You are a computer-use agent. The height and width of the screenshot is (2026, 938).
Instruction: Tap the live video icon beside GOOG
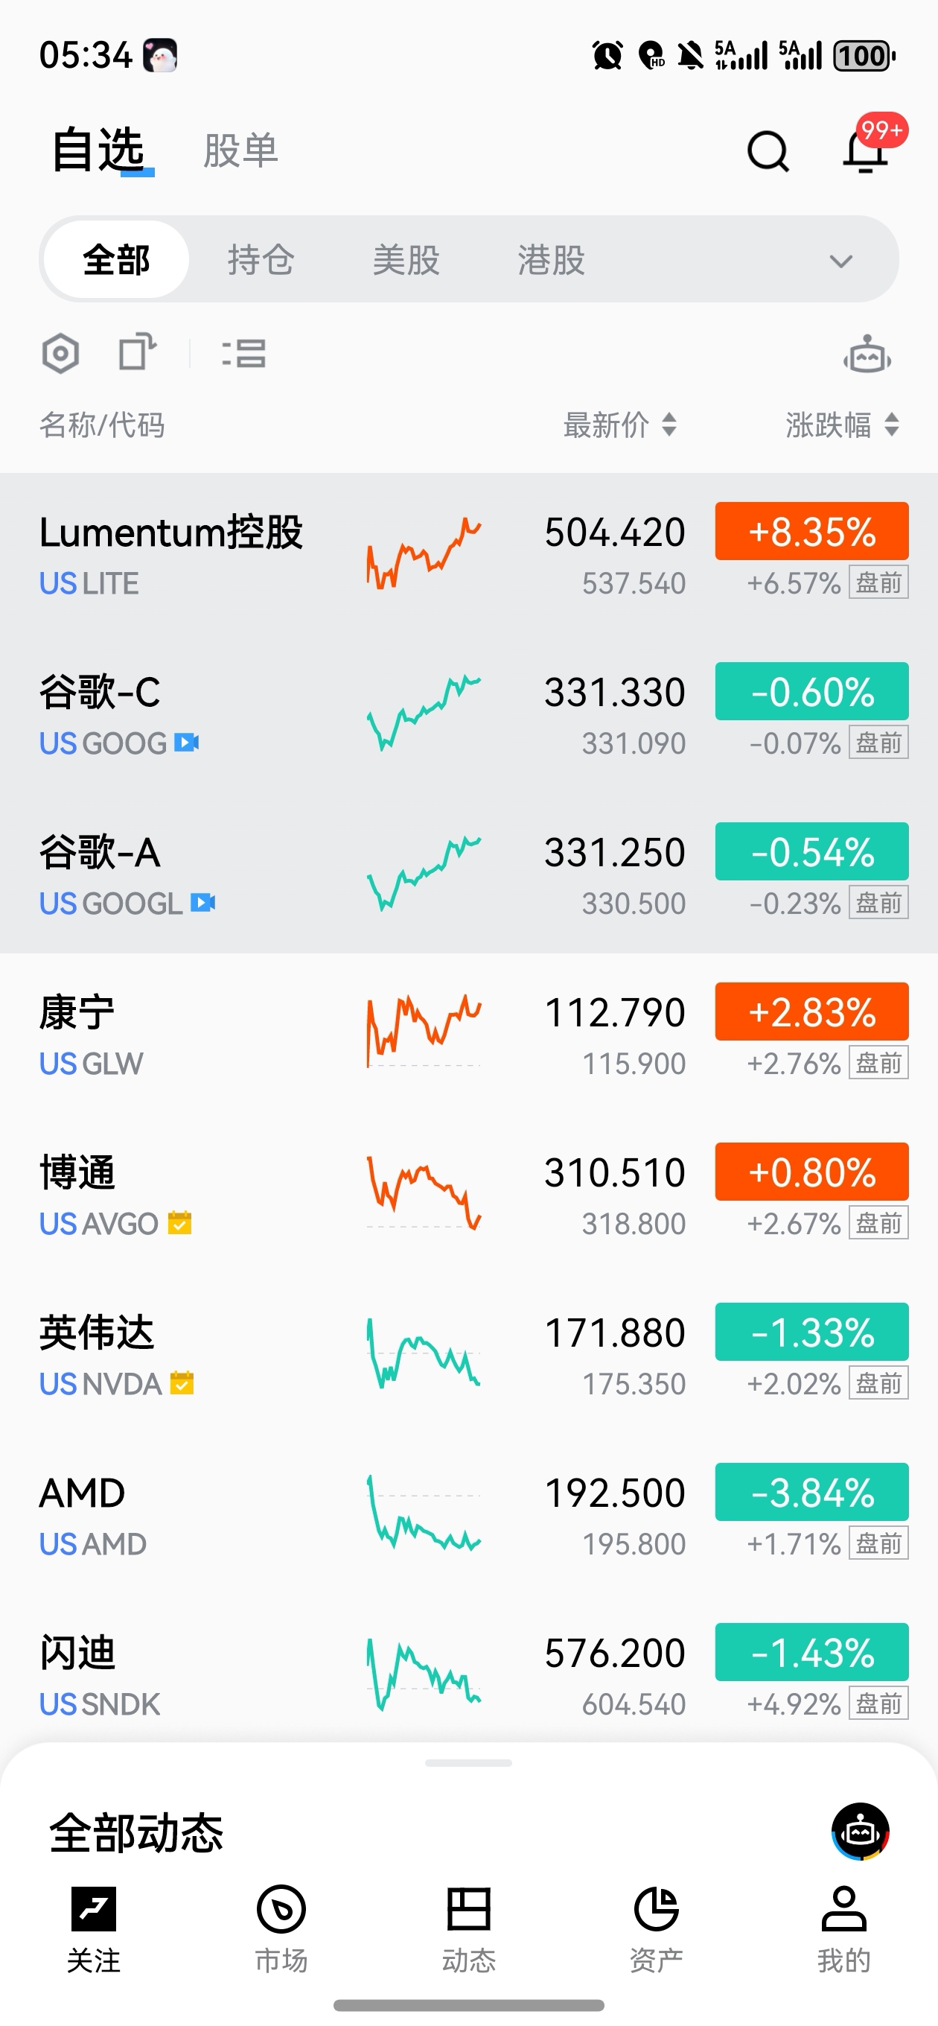[186, 743]
